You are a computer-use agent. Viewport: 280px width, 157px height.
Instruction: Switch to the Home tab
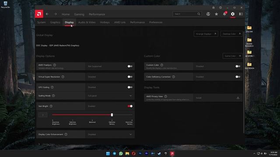pos(66,14)
